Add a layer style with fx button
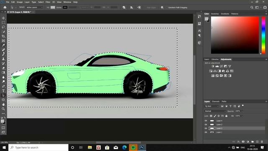Image resolution: width=268 pixels, height=151 pixels. click(x=238, y=142)
